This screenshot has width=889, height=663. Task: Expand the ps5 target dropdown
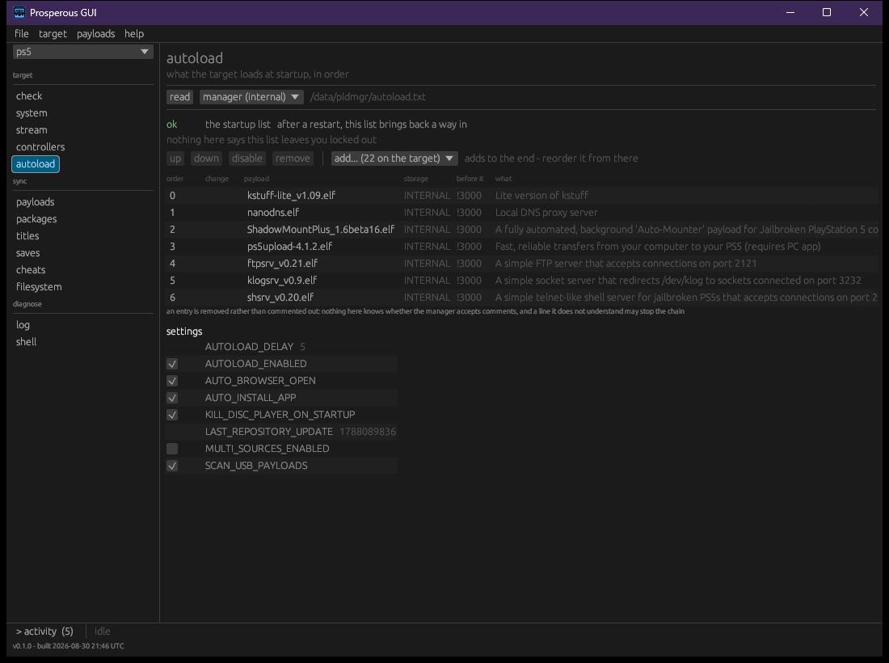point(82,52)
